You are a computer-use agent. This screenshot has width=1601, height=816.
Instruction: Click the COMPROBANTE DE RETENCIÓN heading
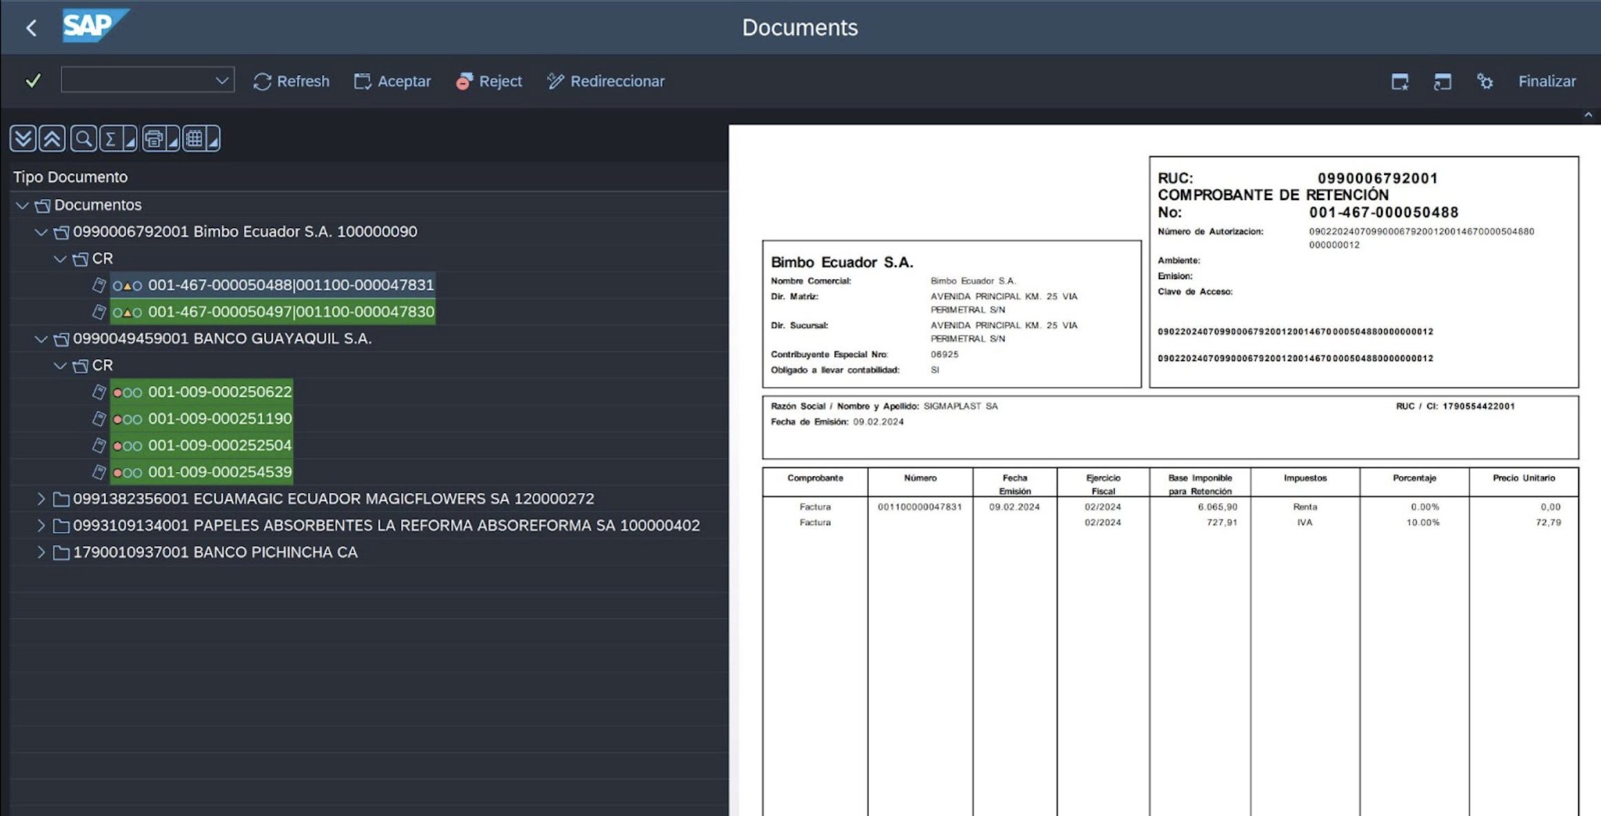point(1273,195)
